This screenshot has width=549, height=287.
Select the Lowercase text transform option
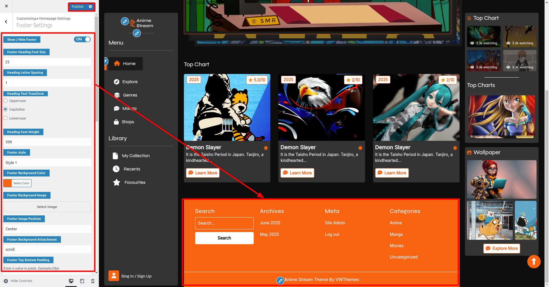click(5, 118)
